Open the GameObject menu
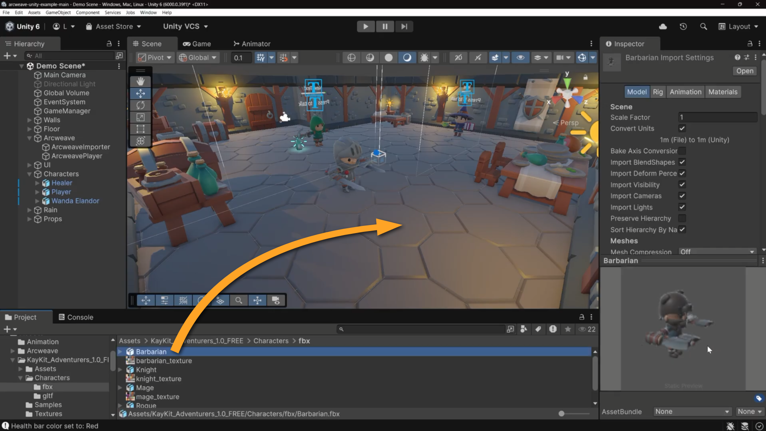766x431 pixels. pos(58,12)
